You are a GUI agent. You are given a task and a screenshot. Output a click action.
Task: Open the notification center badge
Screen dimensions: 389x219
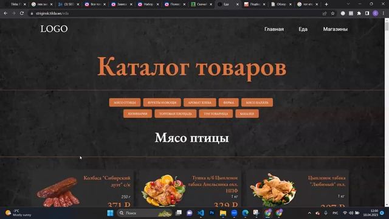click(x=382, y=213)
